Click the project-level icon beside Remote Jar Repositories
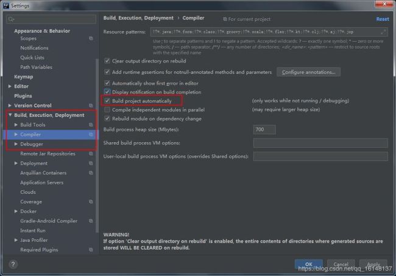The height and width of the screenshot is (276, 396). (x=91, y=154)
